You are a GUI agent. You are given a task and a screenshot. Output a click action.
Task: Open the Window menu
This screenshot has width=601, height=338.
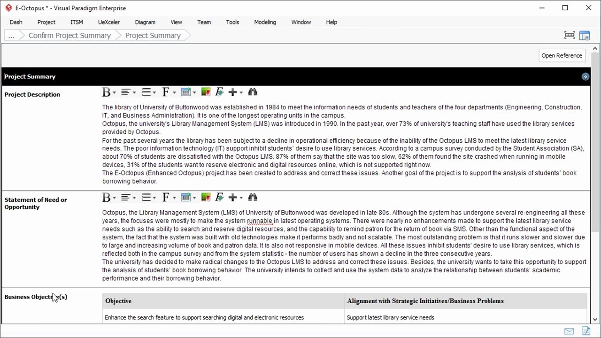[301, 22]
